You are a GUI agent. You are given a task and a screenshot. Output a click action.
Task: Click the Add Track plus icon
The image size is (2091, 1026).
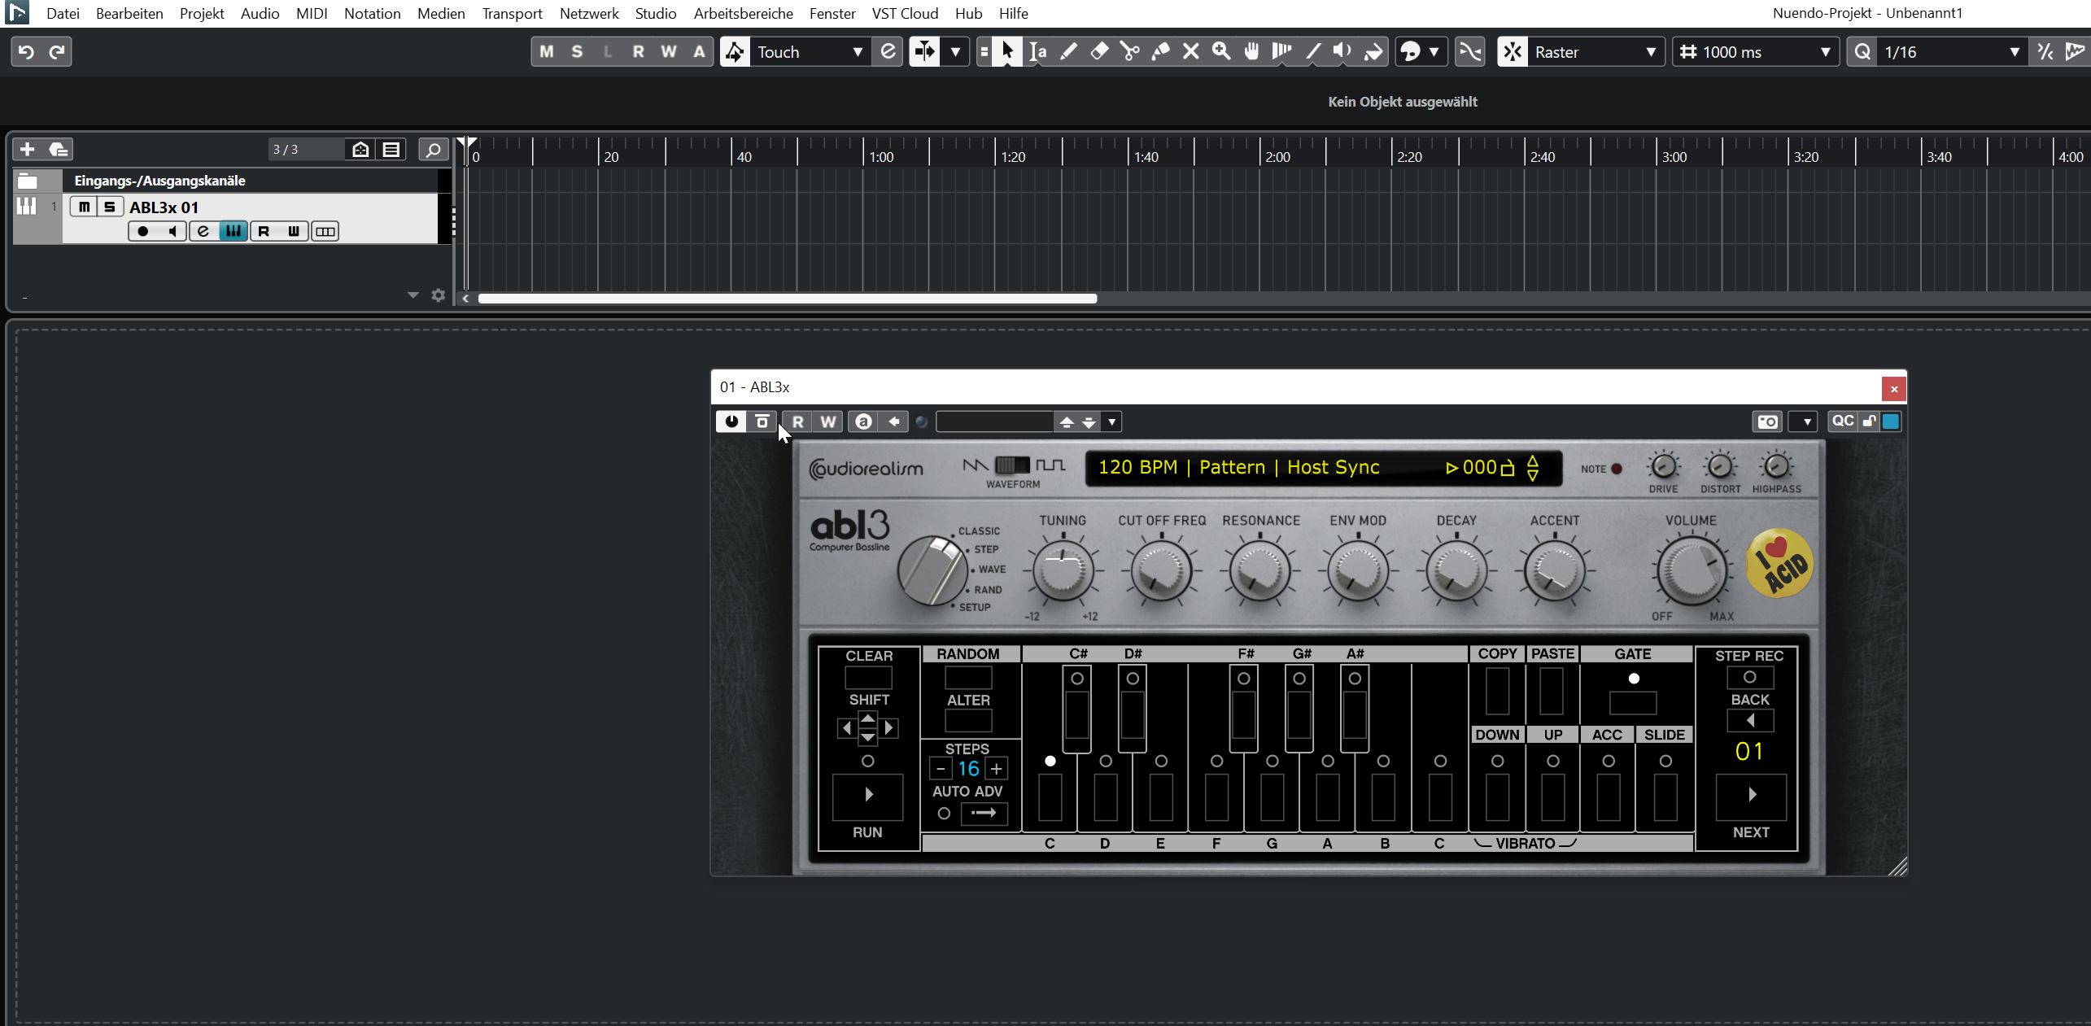tap(27, 149)
